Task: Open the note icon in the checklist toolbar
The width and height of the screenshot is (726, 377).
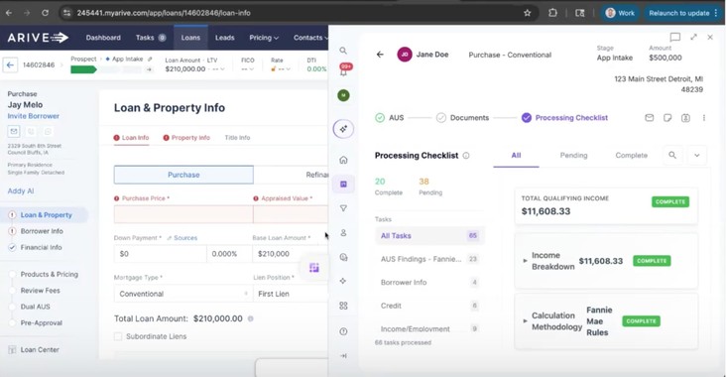Action: pyautogui.click(x=667, y=118)
